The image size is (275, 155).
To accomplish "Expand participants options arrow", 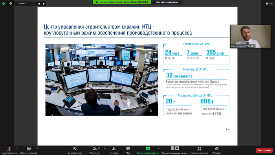I will click(104, 149).
